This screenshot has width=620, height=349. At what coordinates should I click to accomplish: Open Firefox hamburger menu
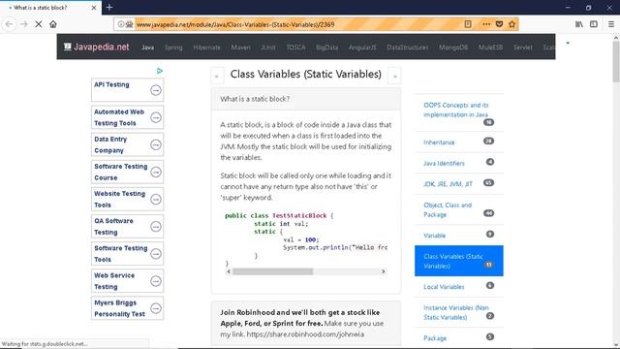611,24
